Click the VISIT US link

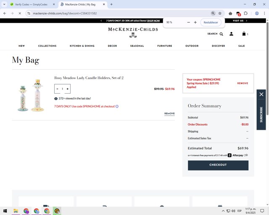click(238, 21)
